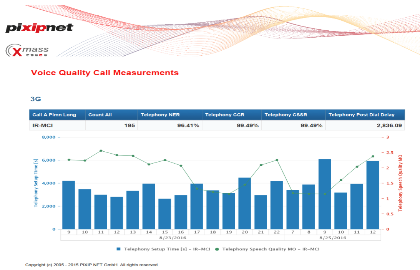Click the tallest bar at hour 9 on 8/25/2016
The height and width of the screenshot is (270, 420).
pyautogui.click(x=325, y=194)
